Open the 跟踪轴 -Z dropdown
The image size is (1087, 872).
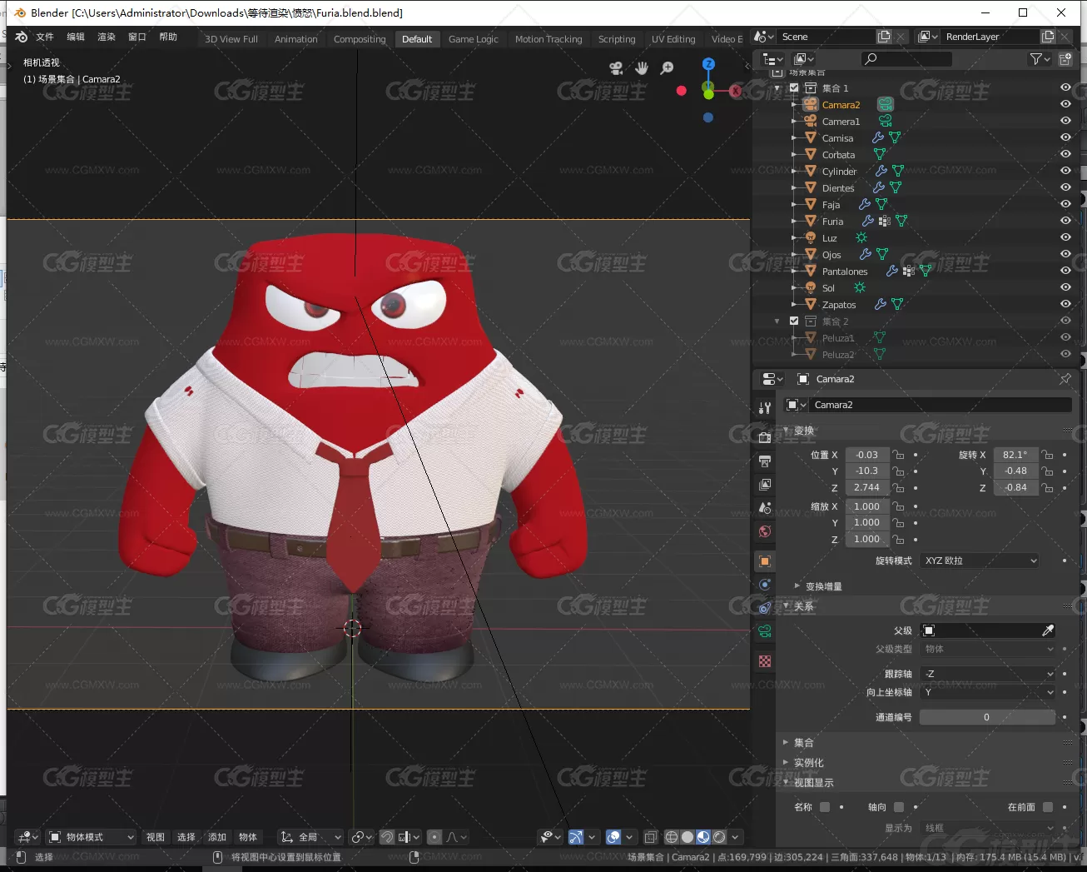click(x=989, y=674)
